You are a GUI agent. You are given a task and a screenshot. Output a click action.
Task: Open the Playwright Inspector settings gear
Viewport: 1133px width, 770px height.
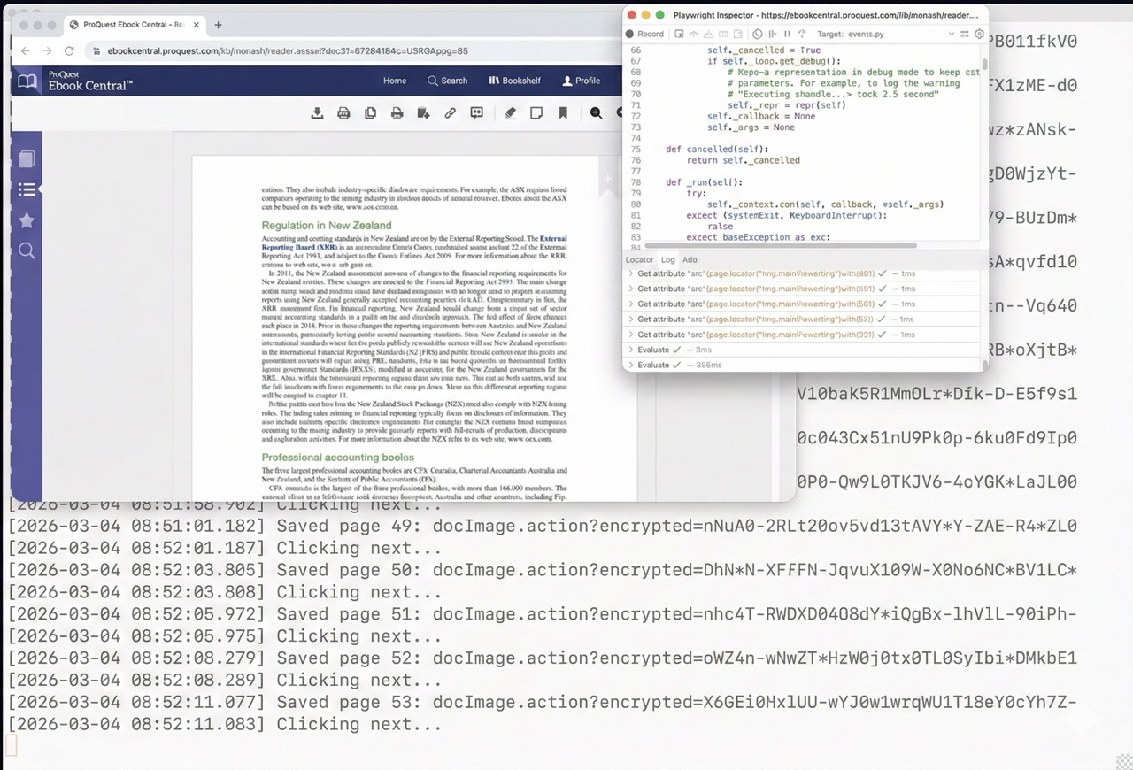pos(979,34)
